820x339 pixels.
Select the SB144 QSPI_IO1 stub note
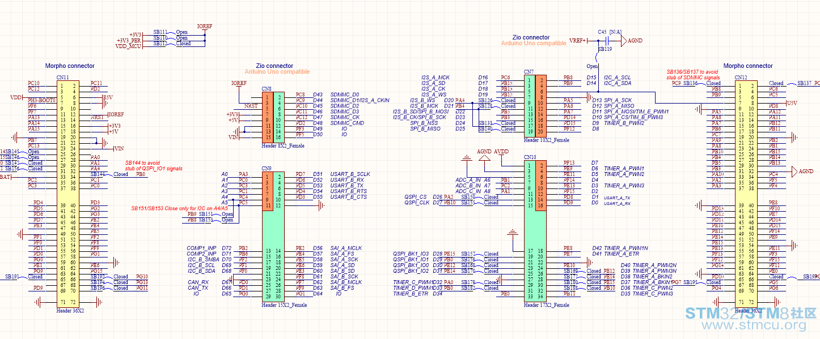154,165
